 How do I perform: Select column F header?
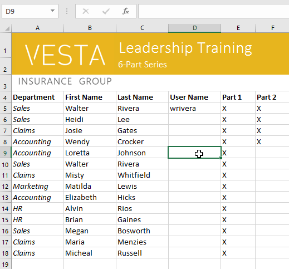click(272, 28)
